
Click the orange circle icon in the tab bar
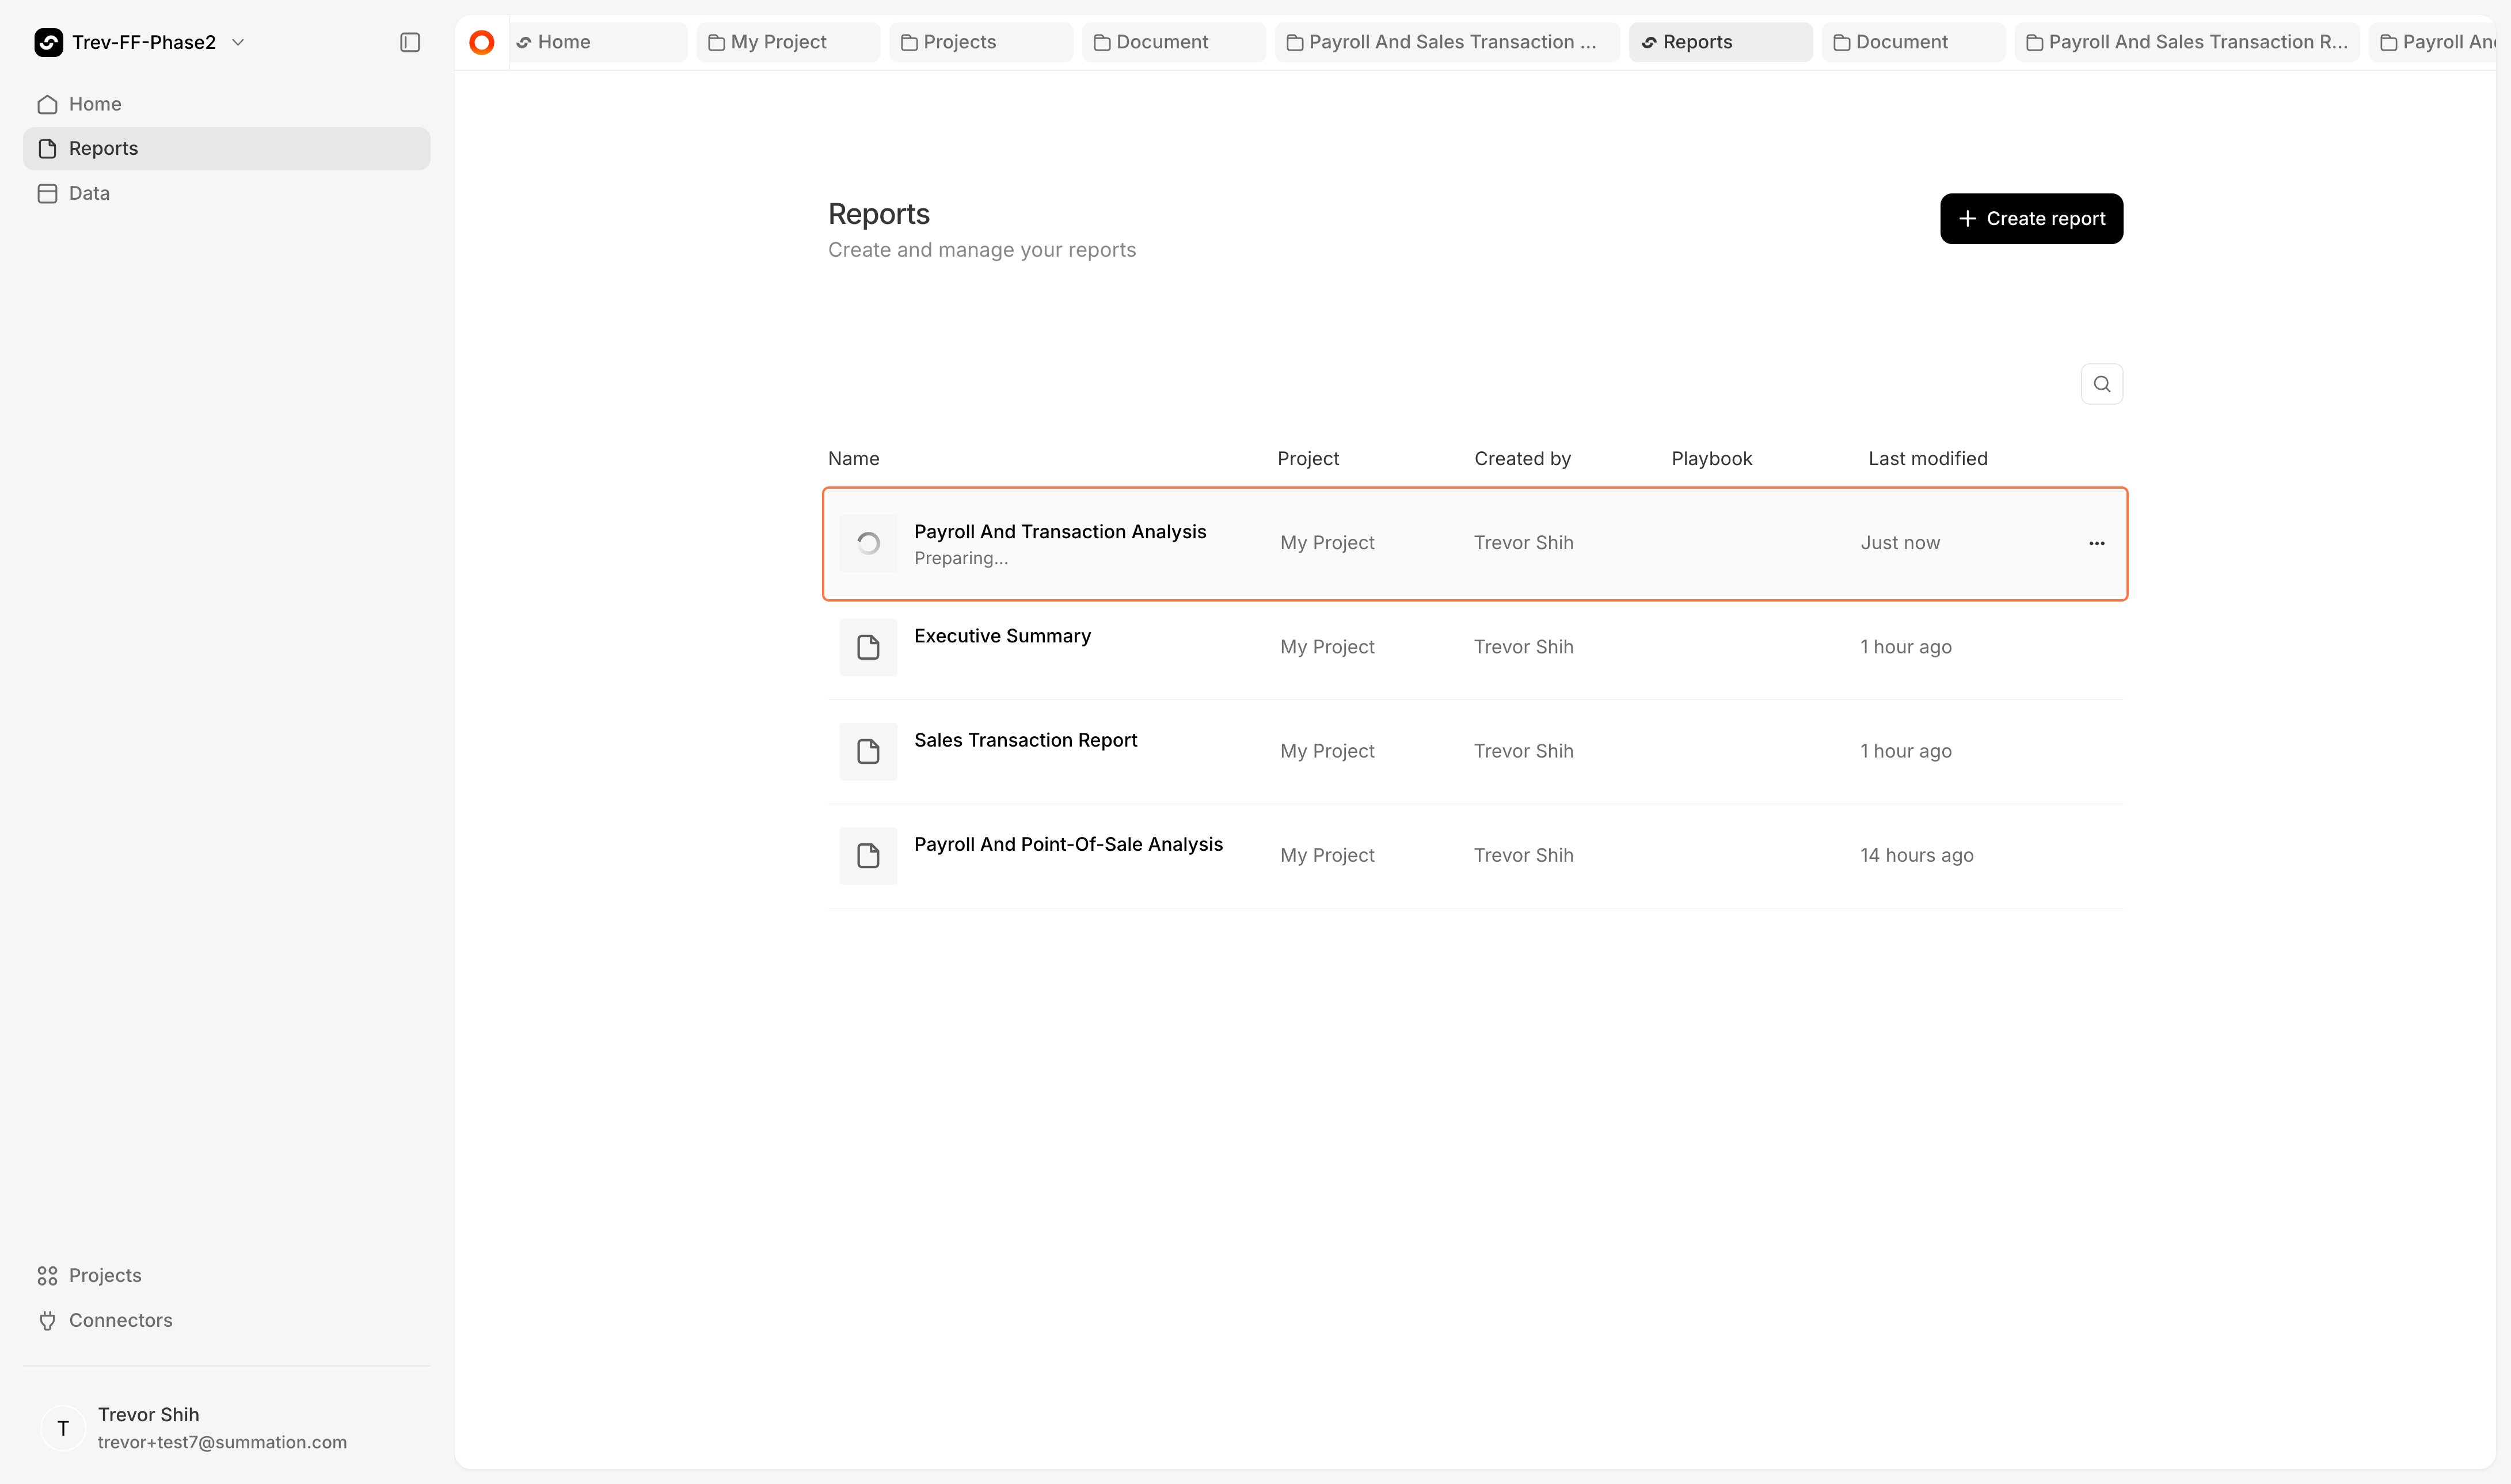482,42
